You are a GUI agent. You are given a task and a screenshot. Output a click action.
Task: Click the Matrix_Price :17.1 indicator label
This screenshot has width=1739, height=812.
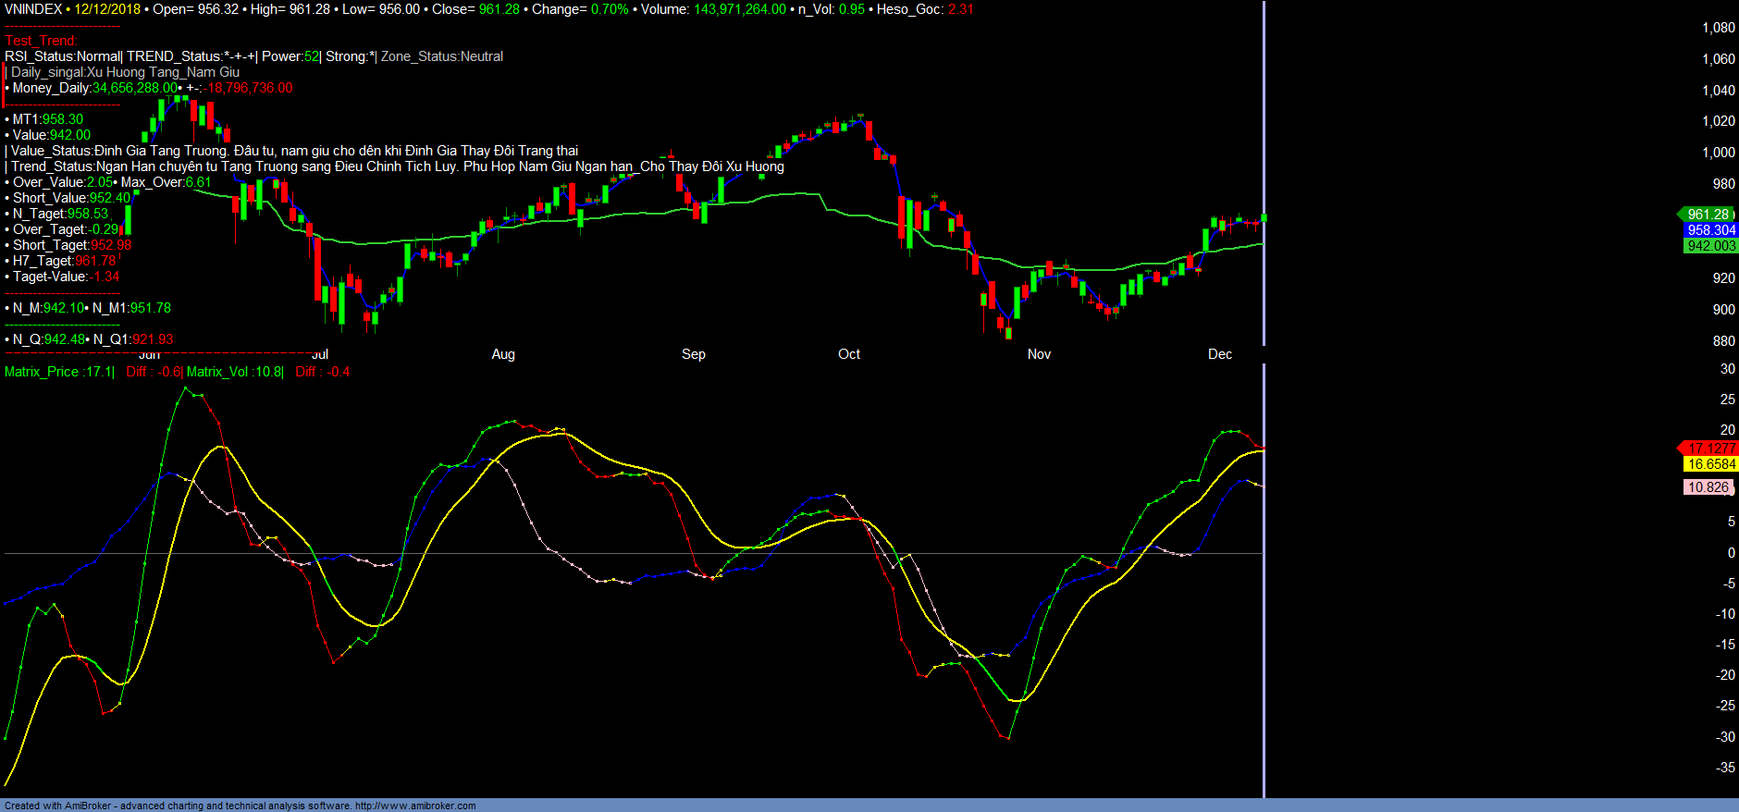point(57,372)
